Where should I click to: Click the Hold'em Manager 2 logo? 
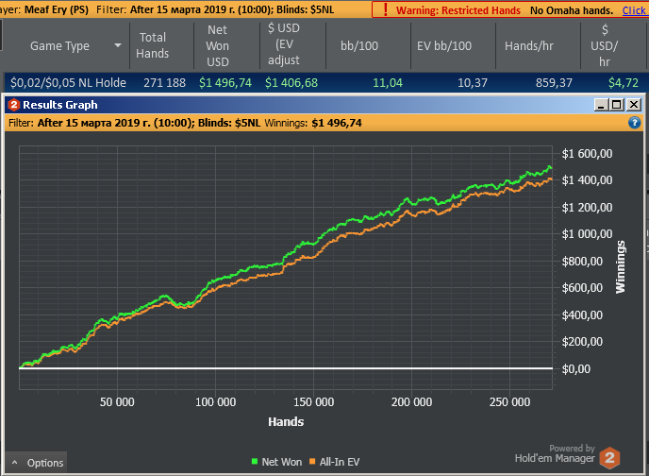coord(609,458)
